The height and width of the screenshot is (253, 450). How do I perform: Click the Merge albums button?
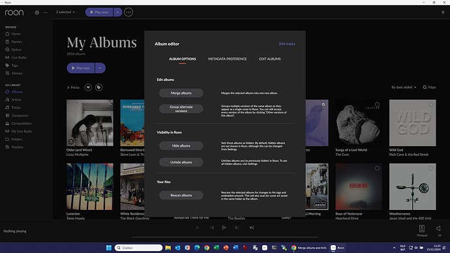coord(181,93)
